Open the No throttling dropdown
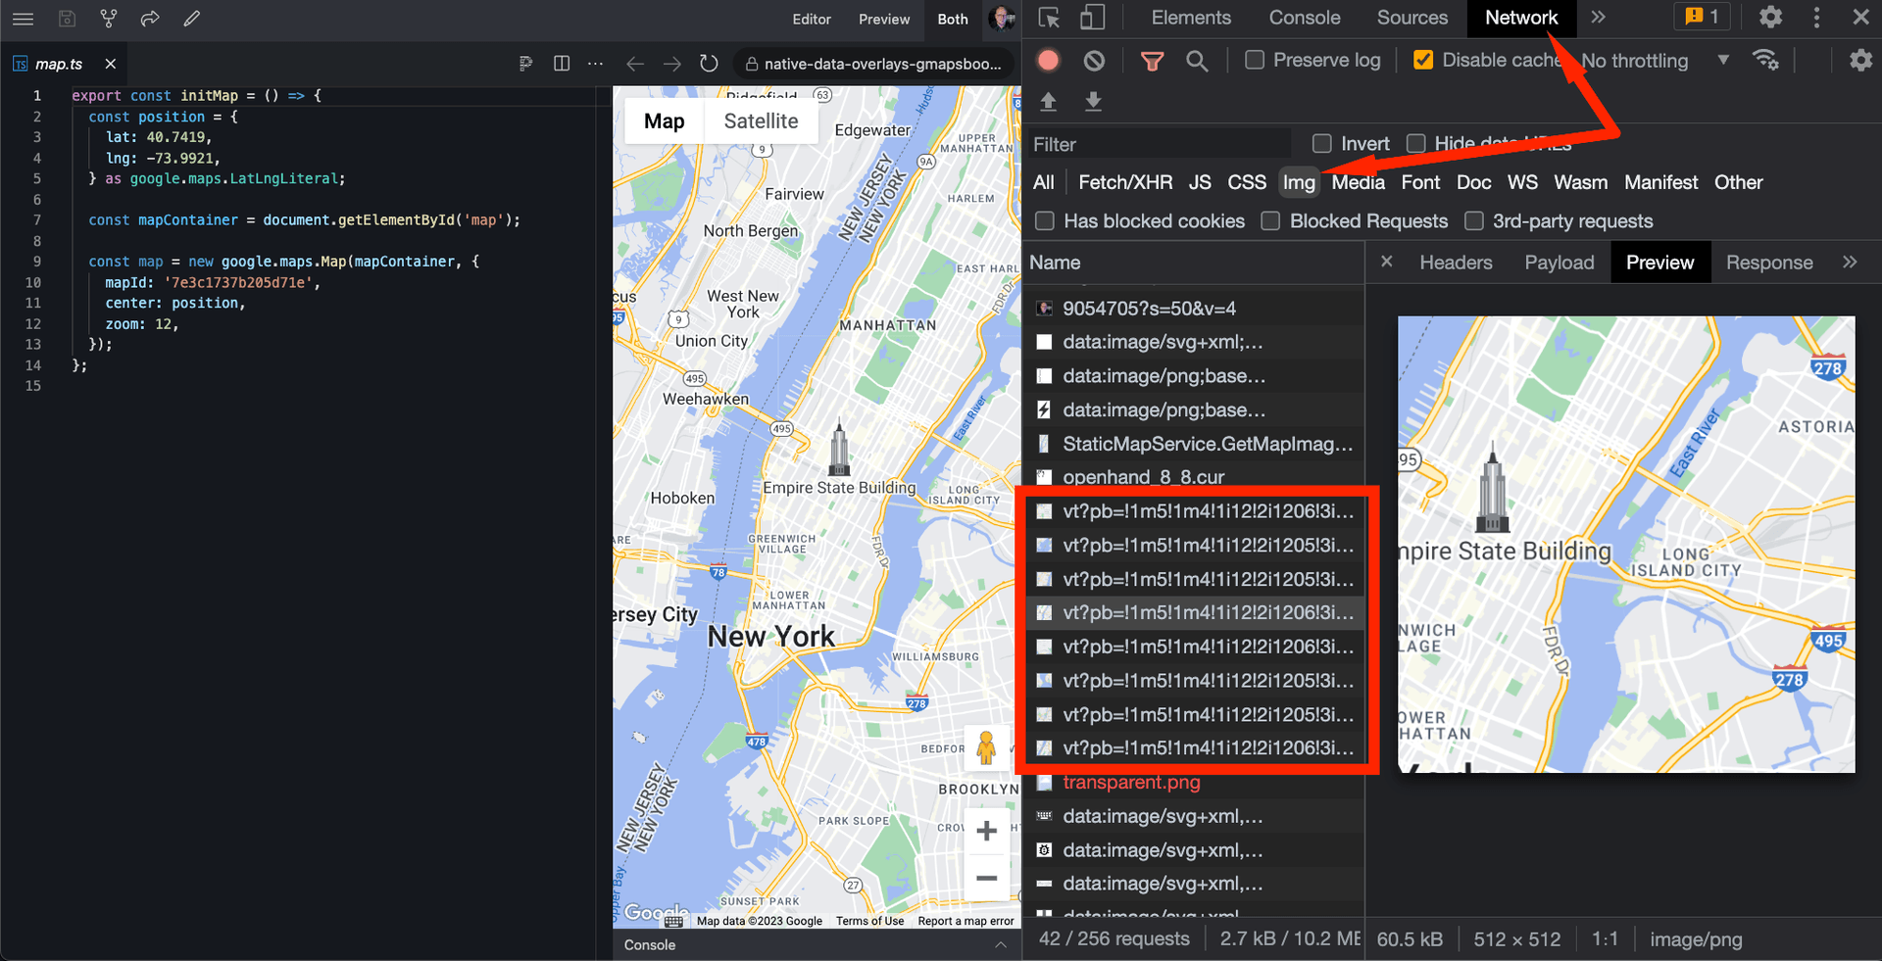The image size is (1882, 961). pyautogui.click(x=1656, y=61)
